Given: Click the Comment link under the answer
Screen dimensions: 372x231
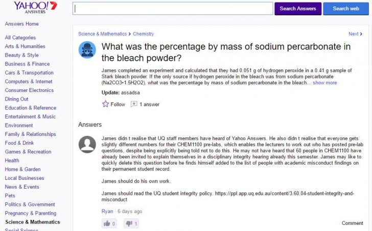Looking at the screenshot, I should pyautogui.click(x=352, y=223).
